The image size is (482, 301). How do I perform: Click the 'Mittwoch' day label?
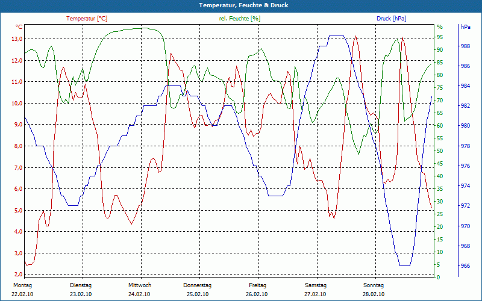pos(140,285)
